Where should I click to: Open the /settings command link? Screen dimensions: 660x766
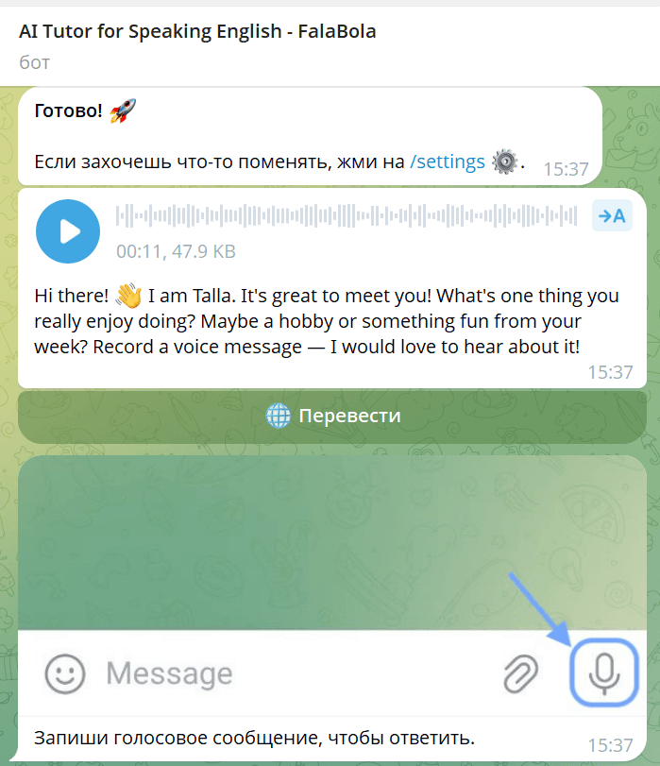coord(447,162)
